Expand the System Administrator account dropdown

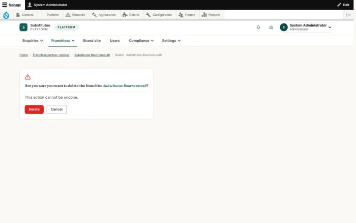pos(307,27)
